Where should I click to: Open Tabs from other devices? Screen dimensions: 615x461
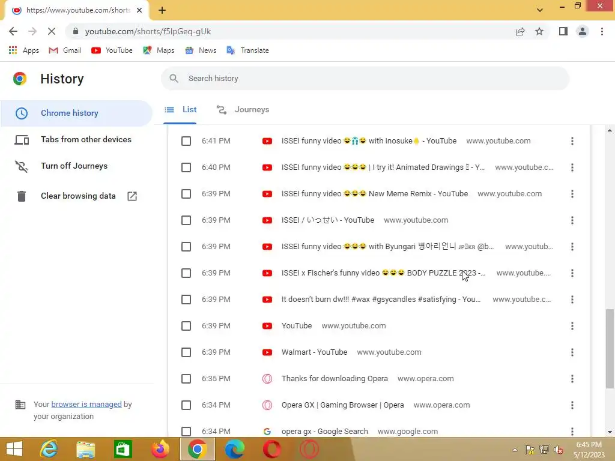pyautogui.click(x=76, y=139)
